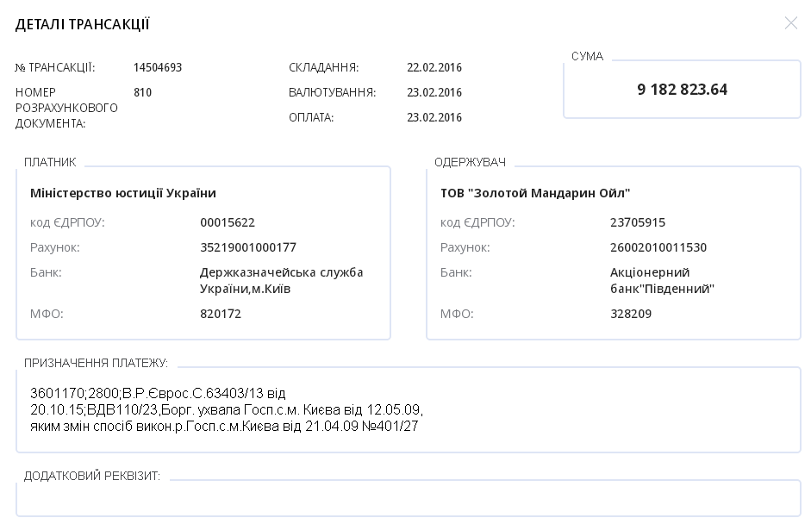The image size is (811, 524).
Task: Click payer name Міністерство юстиції України
Action: [123, 193]
